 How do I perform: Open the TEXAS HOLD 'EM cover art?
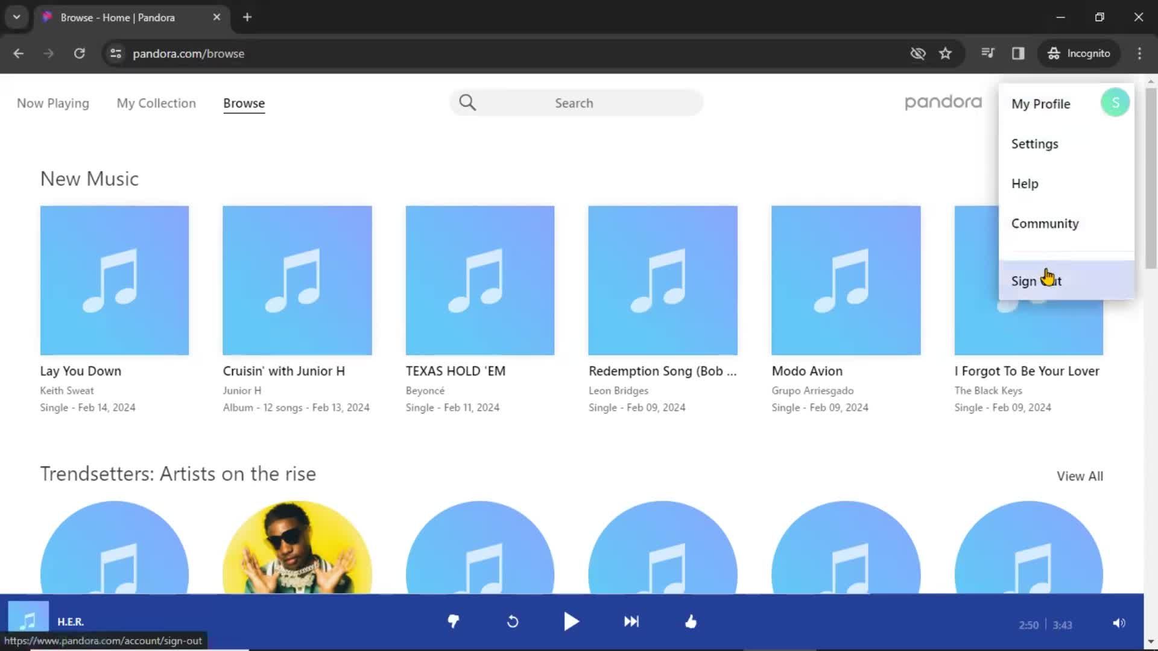coord(480,280)
